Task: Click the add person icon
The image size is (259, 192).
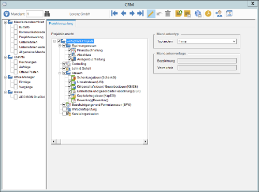Action: (219, 13)
